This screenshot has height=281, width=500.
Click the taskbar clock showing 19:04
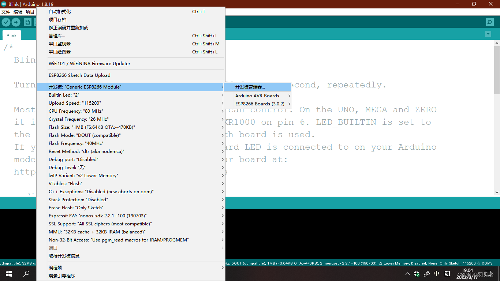(467, 270)
